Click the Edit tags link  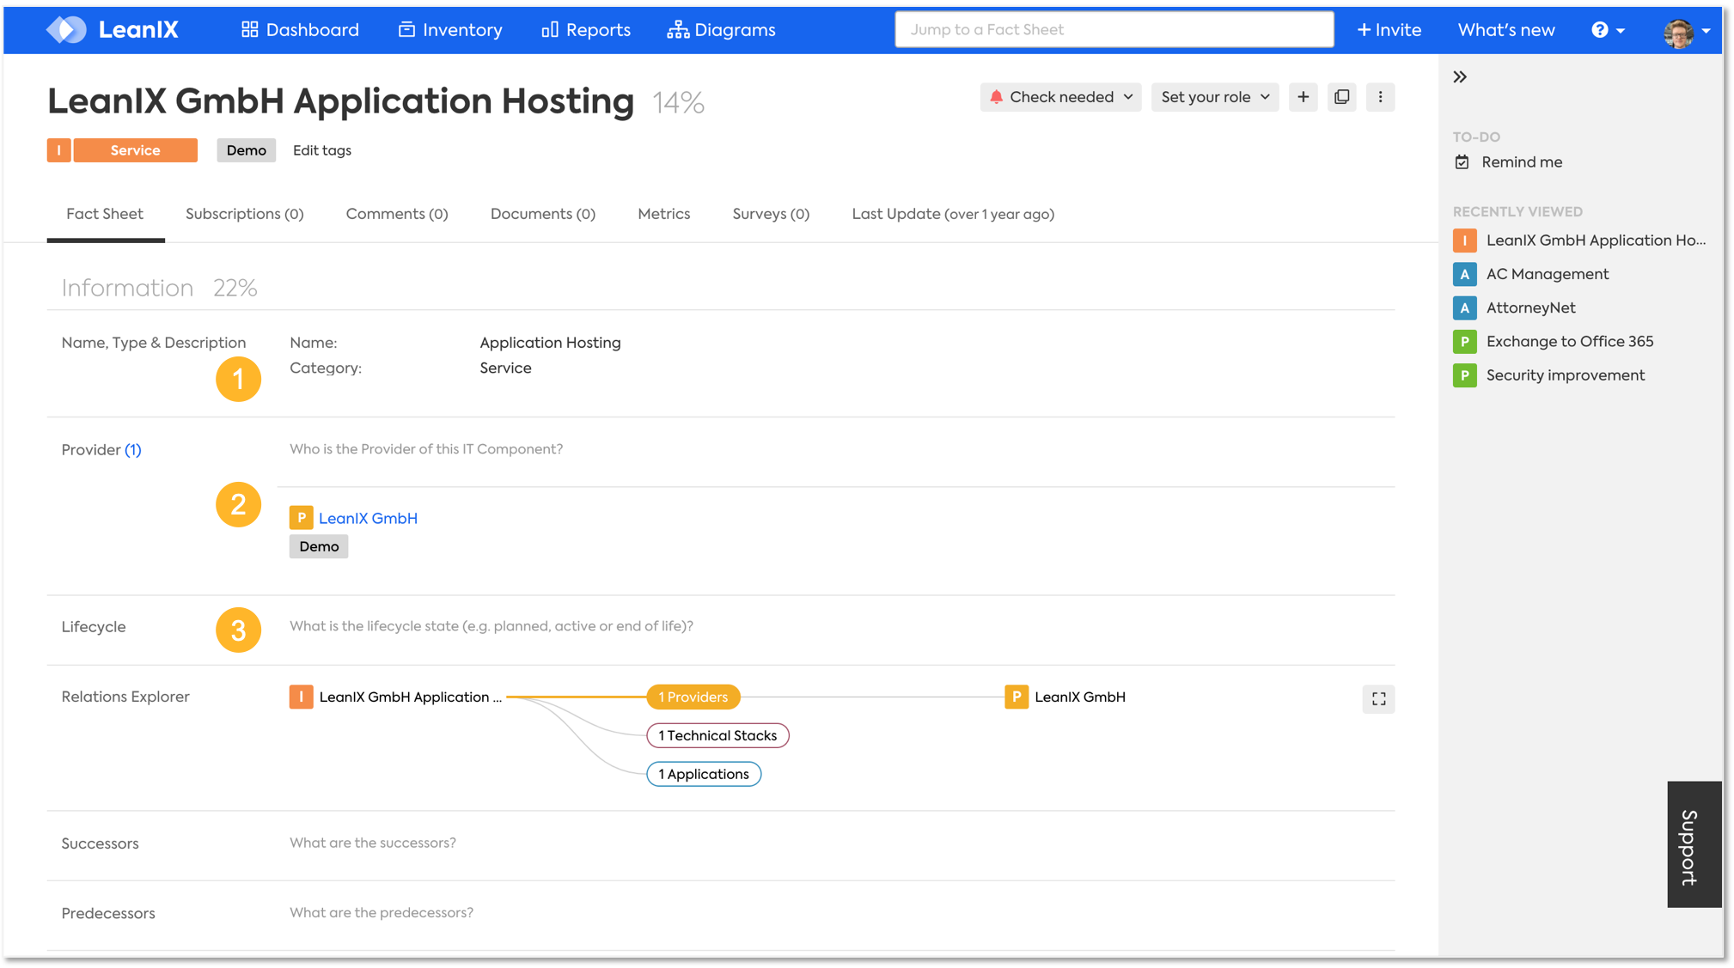321,150
